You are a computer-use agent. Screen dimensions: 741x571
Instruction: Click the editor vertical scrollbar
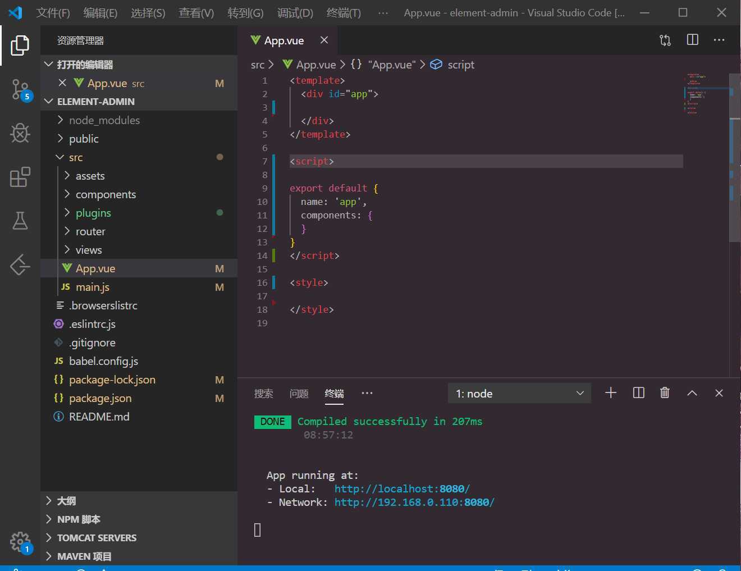[735, 157]
